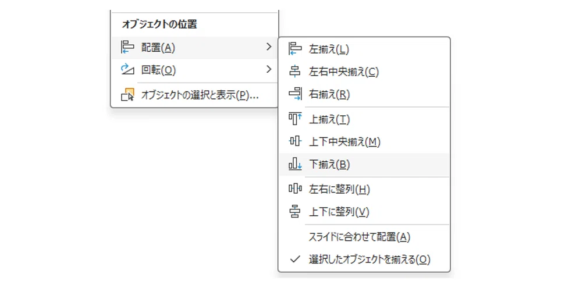The width and height of the screenshot is (572, 288).
Task: Toggle 選択したオブジェクトを揃える checkmark
Action: pyautogui.click(x=295, y=259)
